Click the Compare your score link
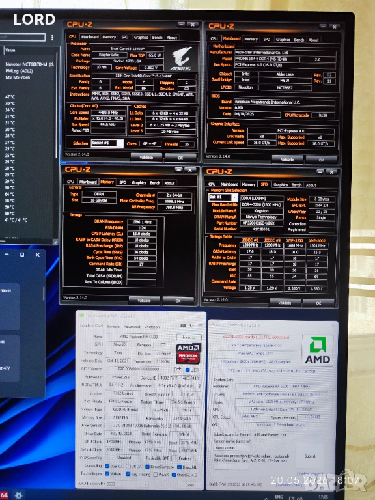This screenshot has width=375, height=500. (x=260, y=345)
